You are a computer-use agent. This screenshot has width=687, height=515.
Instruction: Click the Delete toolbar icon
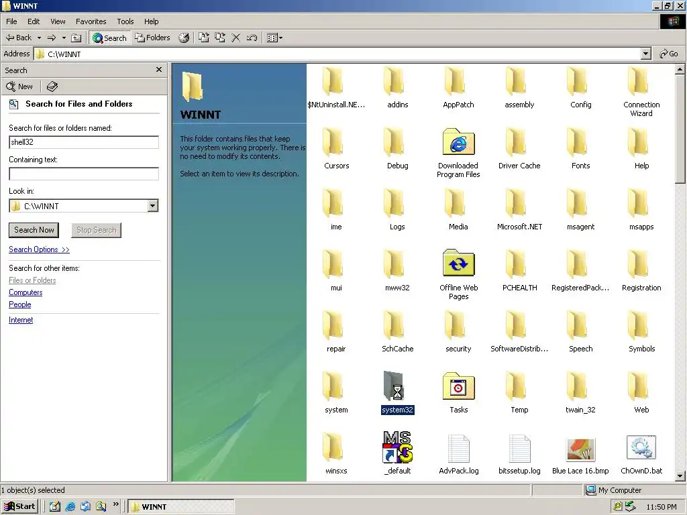pos(235,38)
